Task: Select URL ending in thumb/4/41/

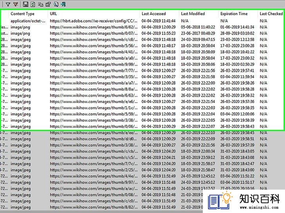Action: (x=94, y=52)
